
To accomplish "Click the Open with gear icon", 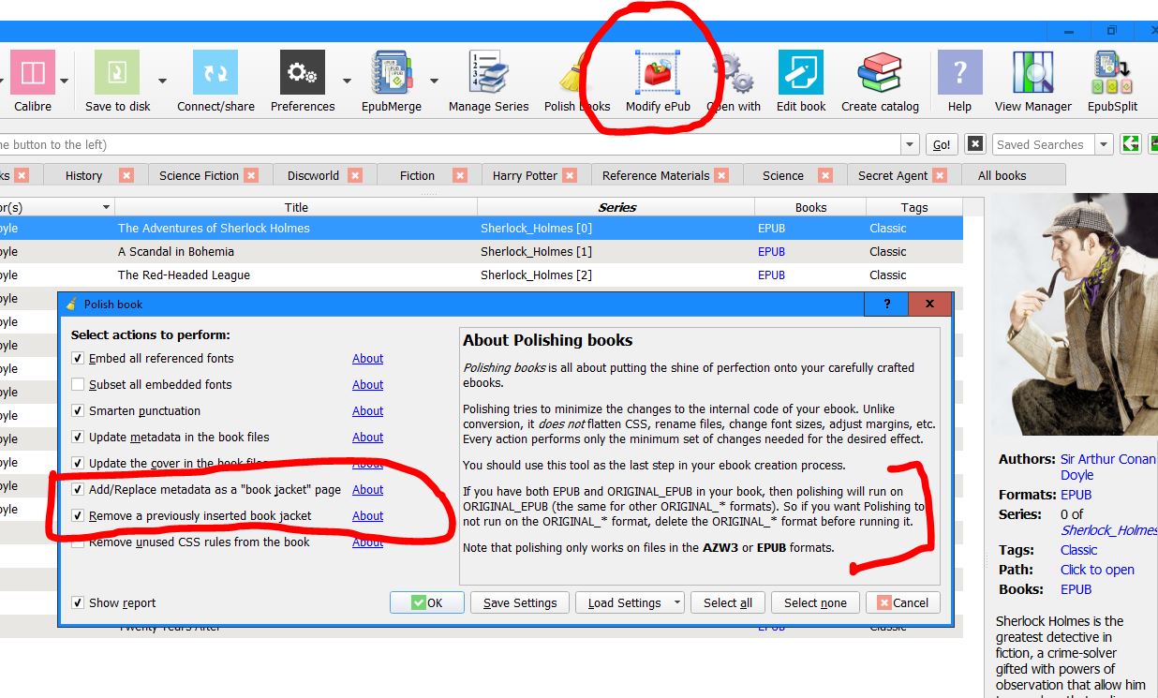I will (734, 72).
